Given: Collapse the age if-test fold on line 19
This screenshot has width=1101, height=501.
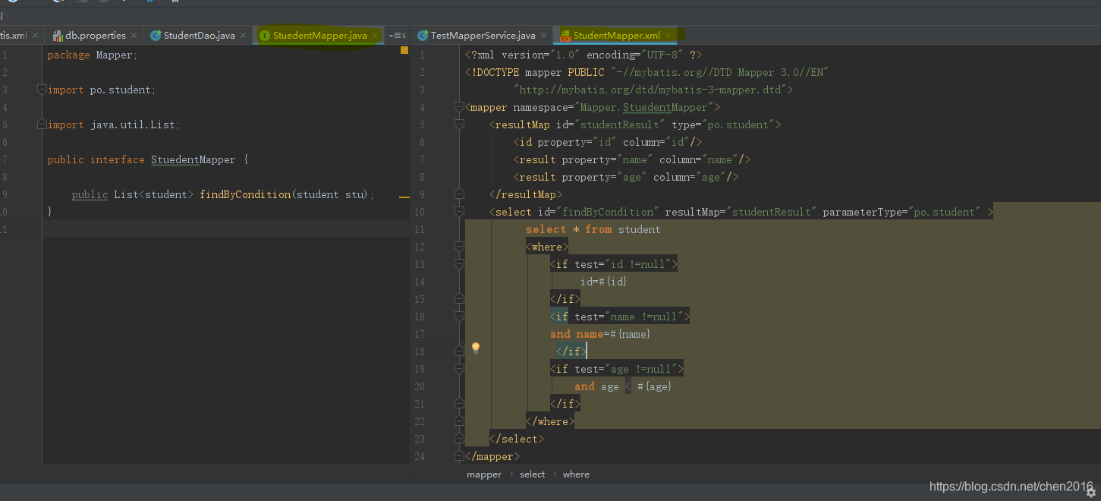Looking at the screenshot, I should click(x=459, y=369).
